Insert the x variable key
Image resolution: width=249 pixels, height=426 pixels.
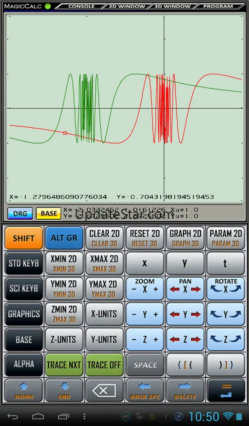tap(145, 263)
